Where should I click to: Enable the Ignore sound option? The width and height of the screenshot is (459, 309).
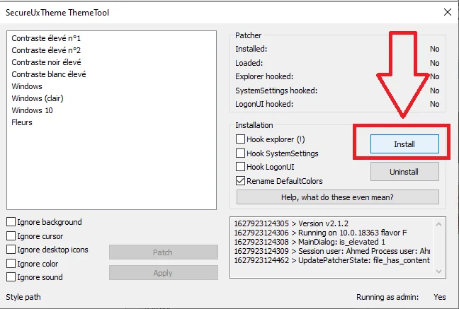pyautogui.click(x=11, y=277)
